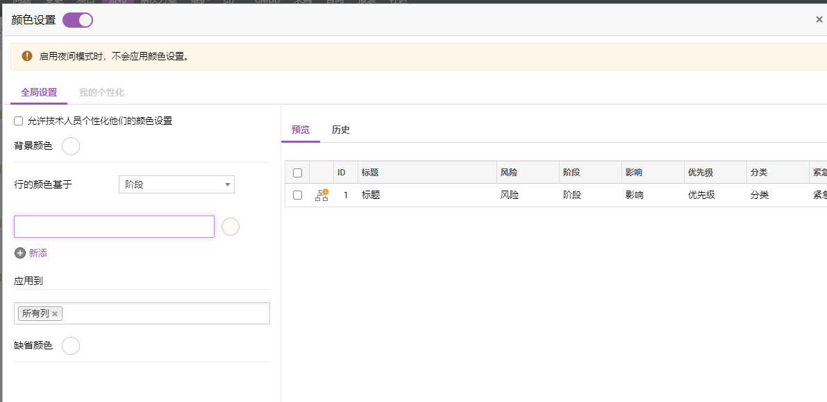Select the 预览 tab
Viewport: 827px width, 402px height.
coord(301,130)
